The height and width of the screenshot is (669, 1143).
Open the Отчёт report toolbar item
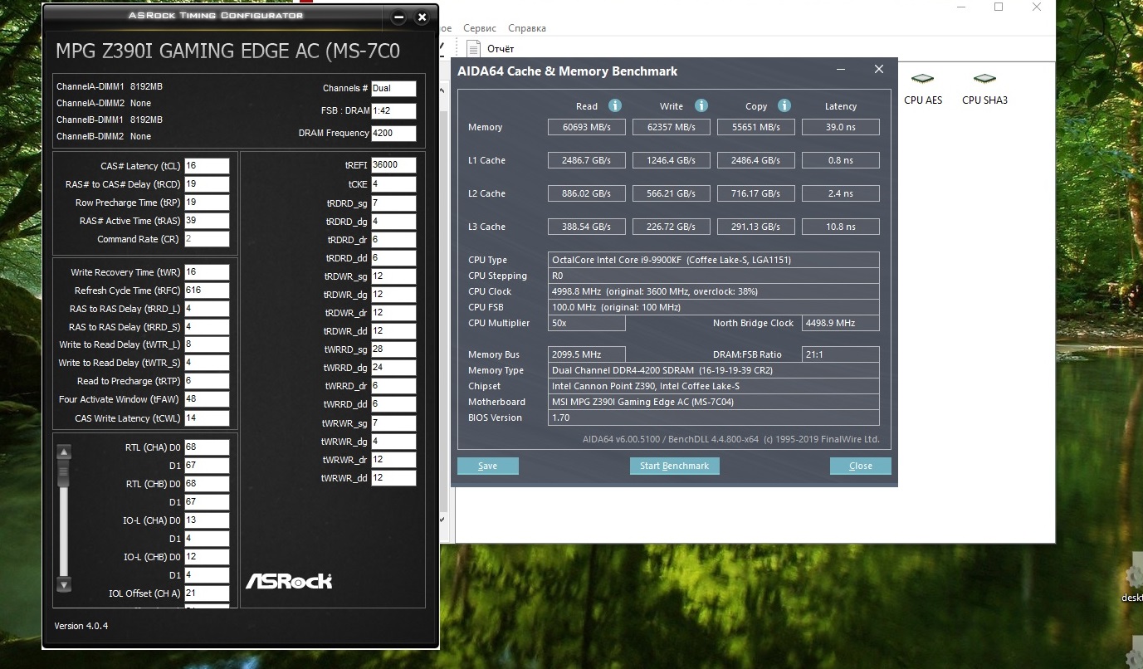pyautogui.click(x=491, y=48)
